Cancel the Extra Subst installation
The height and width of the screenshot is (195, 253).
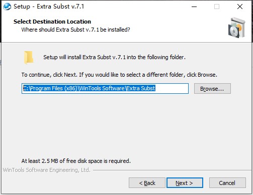(227, 183)
